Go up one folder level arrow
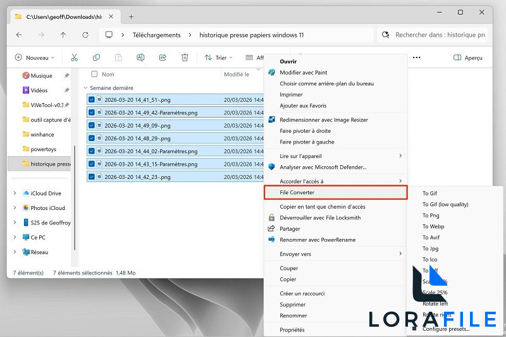This screenshot has width=506, height=337. pyautogui.click(x=63, y=35)
